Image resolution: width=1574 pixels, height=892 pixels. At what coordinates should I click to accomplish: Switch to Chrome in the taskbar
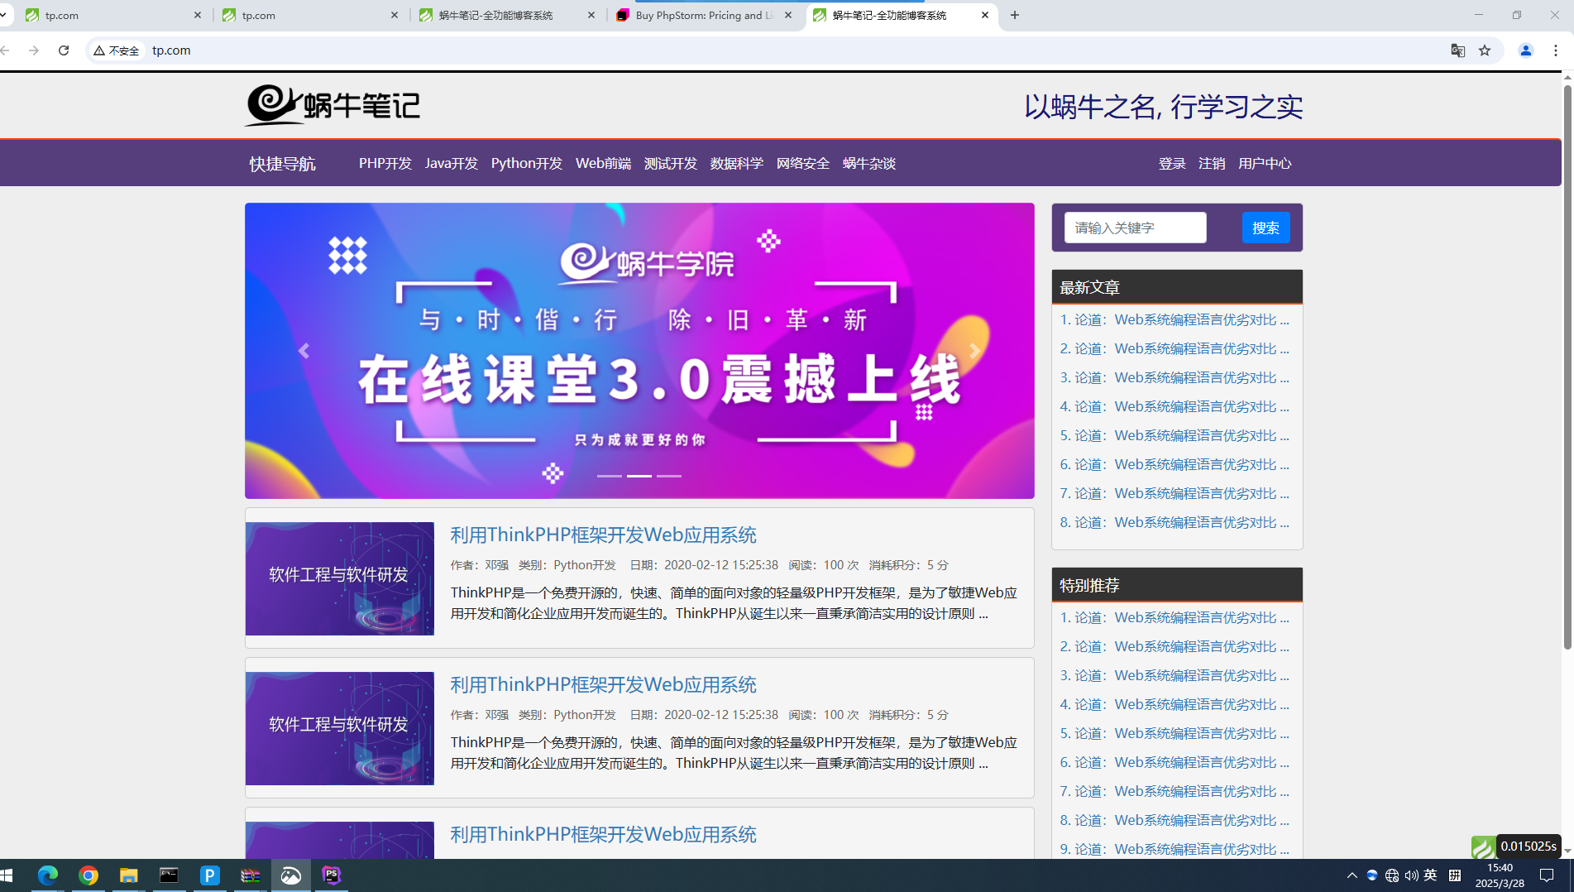click(89, 875)
